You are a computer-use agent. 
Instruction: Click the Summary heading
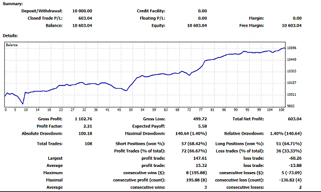pos(13,4)
